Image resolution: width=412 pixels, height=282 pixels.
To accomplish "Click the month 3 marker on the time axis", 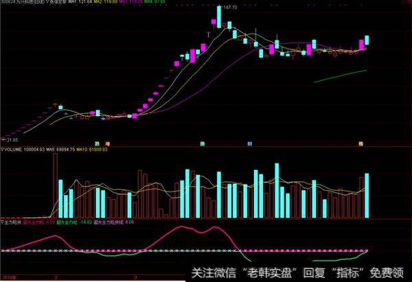I will (135, 277).
